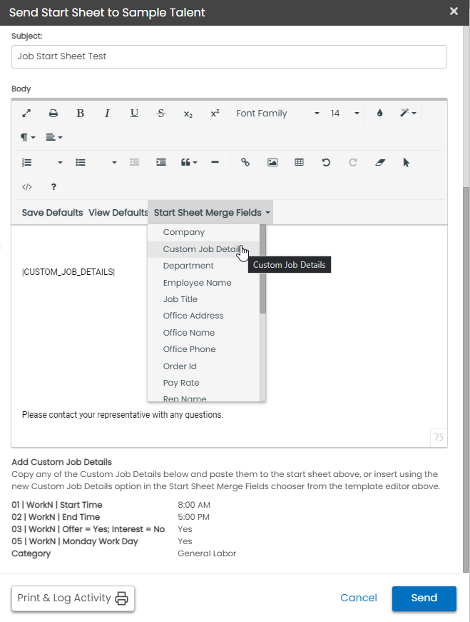Click the redo icon
Viewport: 470px width, 622px height.
tap(353, 162)
